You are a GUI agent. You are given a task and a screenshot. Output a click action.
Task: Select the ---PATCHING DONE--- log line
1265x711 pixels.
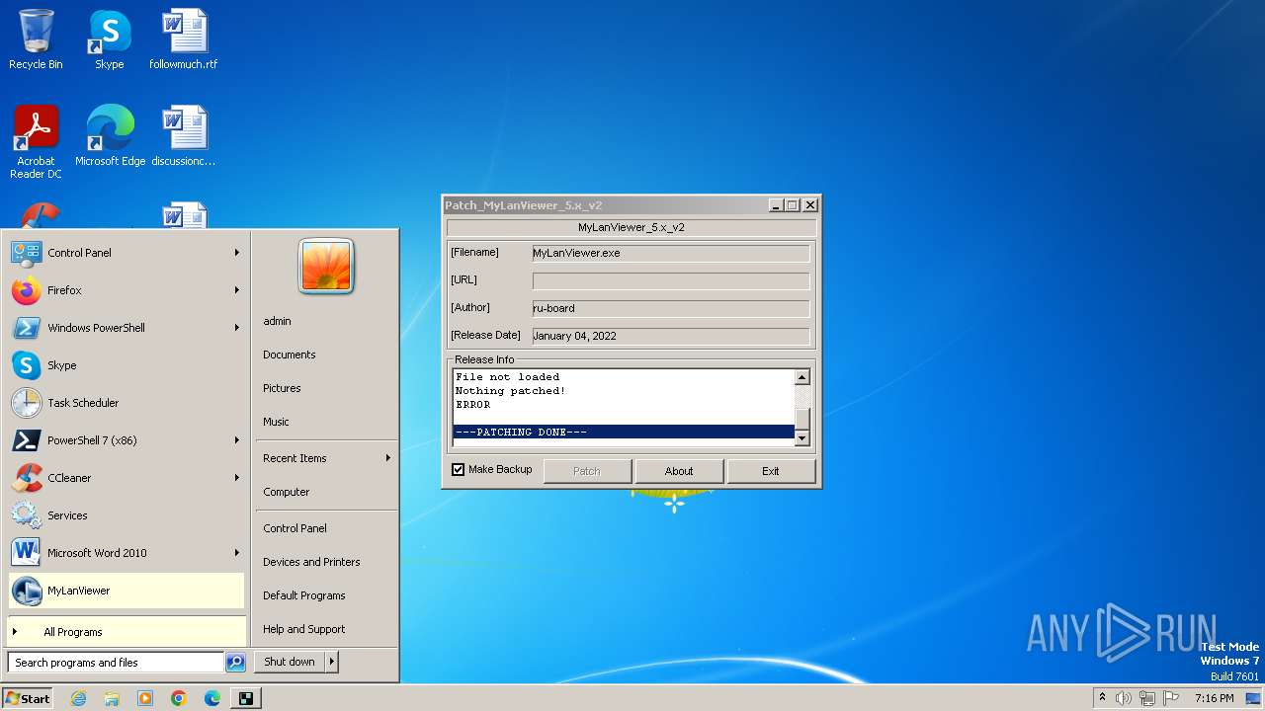coord(624,433)
